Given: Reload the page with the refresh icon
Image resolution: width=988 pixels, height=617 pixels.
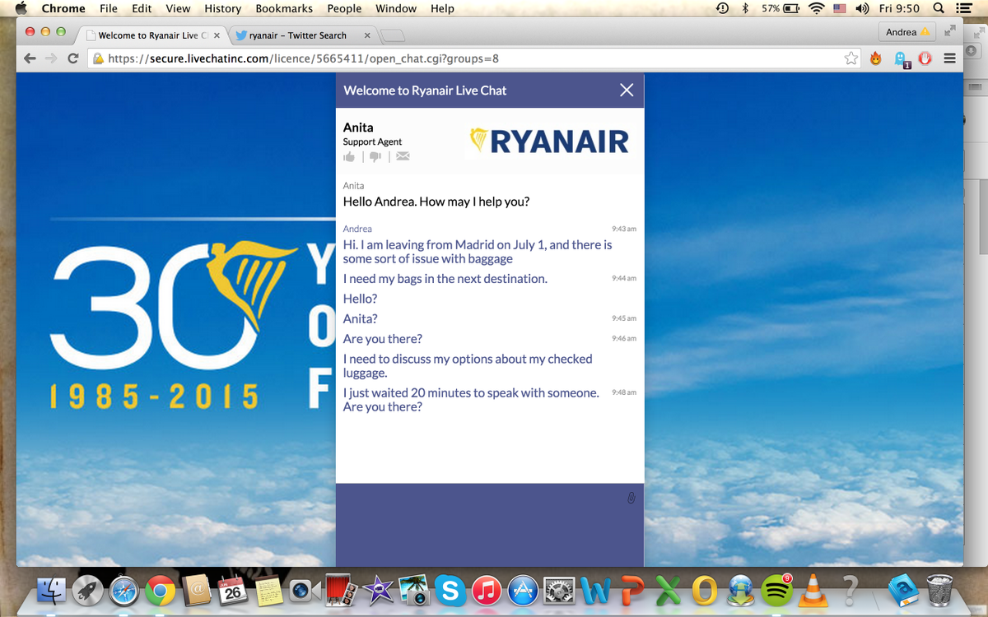Looking at the screenshot, I should (x=73, y=58).
